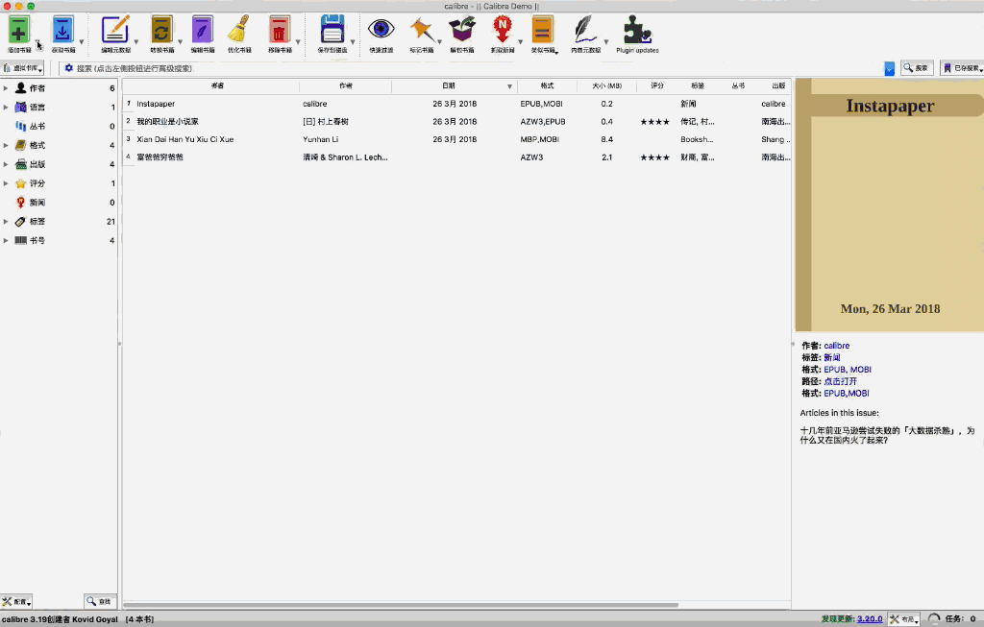This screenshot has width=984, height=627.
Task: Click the 新闻 tag link in details
Action: tap(831, 357)
